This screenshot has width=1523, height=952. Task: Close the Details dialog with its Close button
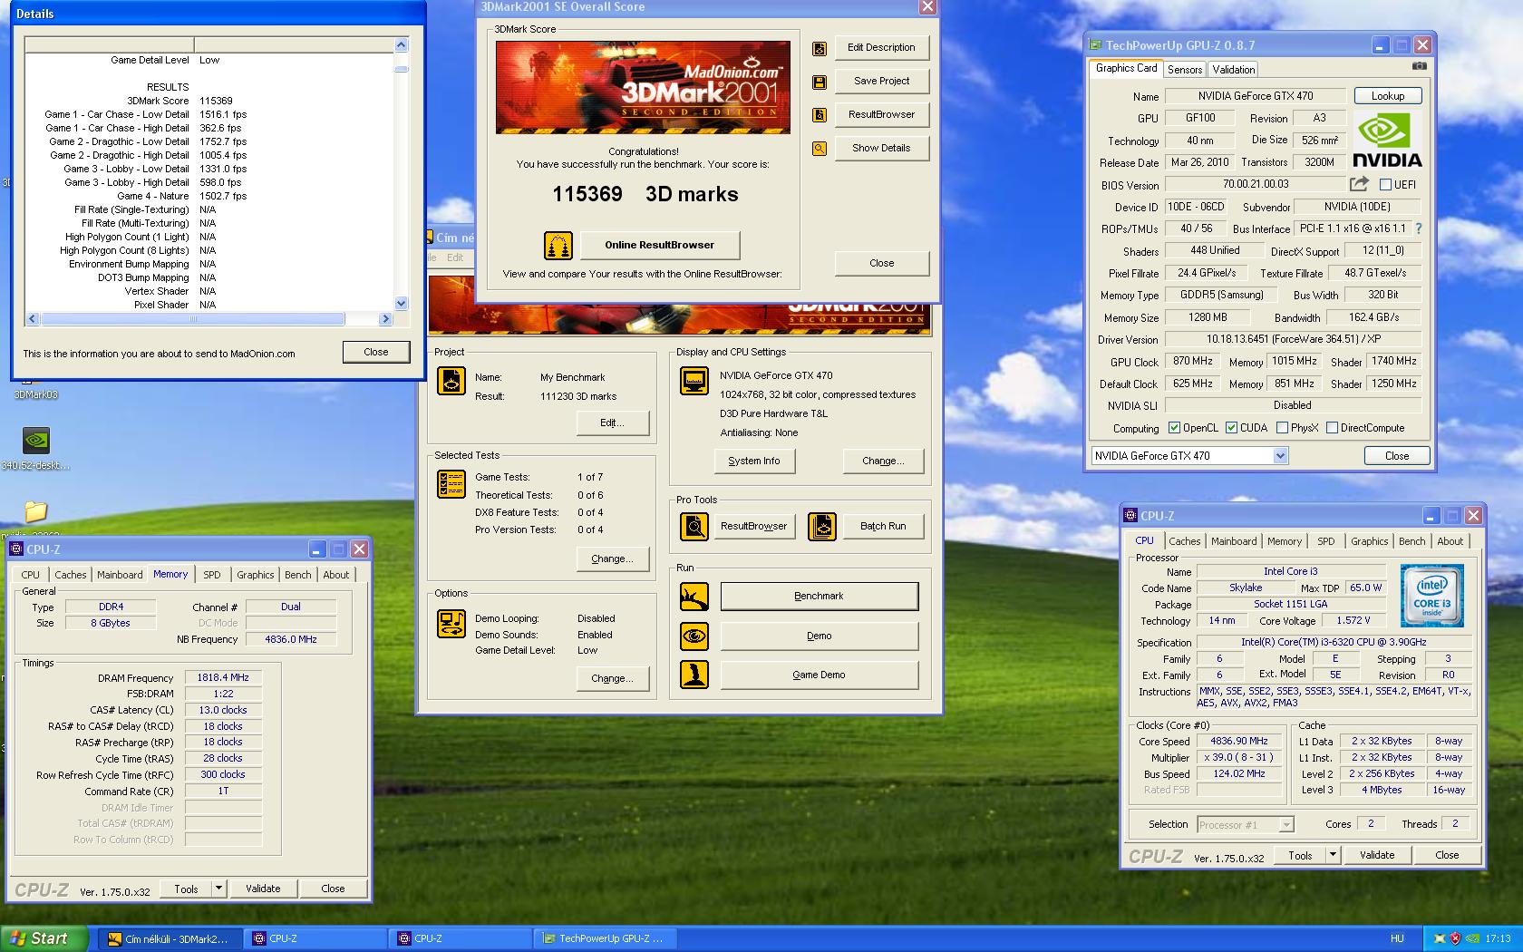point(376,352)
